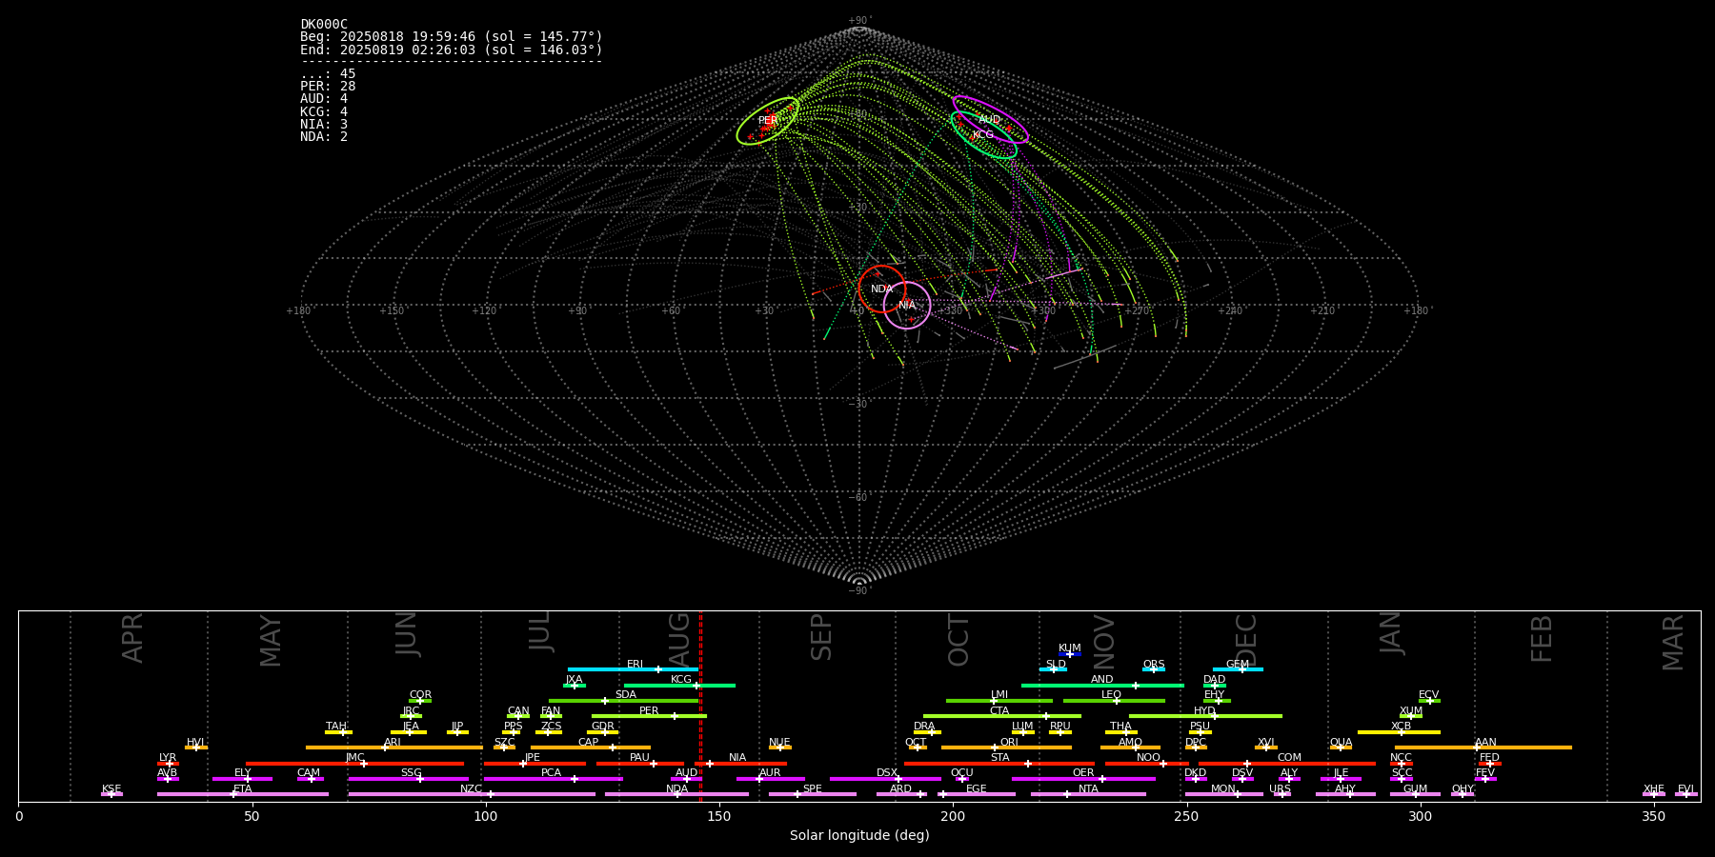Click the GEM shower label in timeline

(x=1238, y=665)
